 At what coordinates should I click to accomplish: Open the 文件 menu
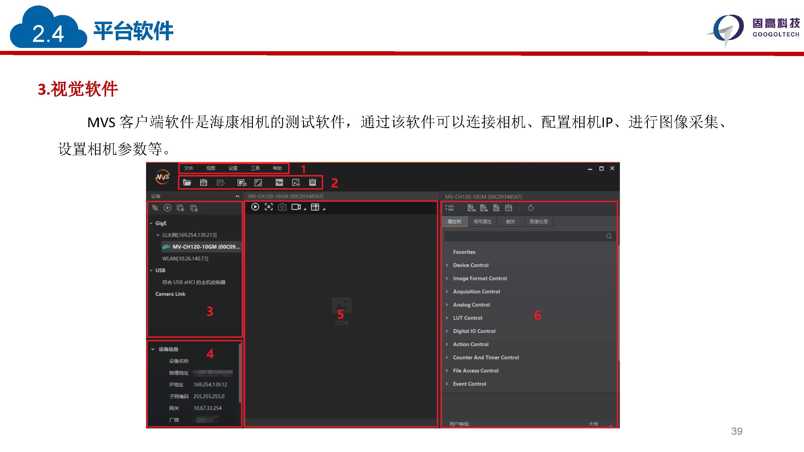pyautogui.click(x=188, y=168)
